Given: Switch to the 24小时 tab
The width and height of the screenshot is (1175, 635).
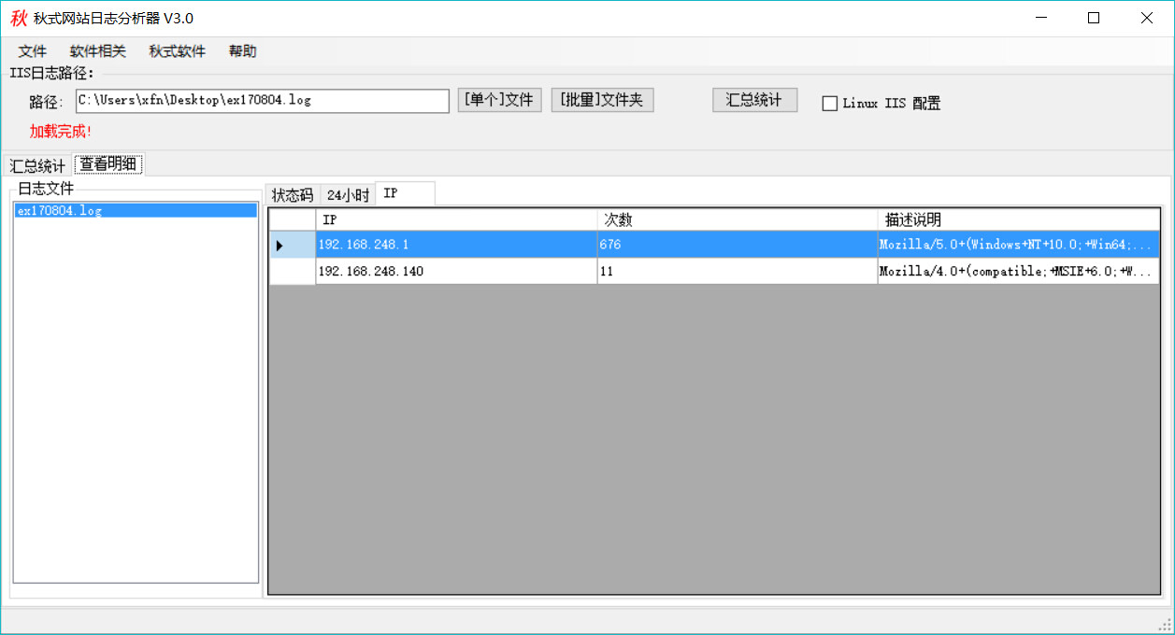Looking at the screenshot, I should click(x=348, y=195).
